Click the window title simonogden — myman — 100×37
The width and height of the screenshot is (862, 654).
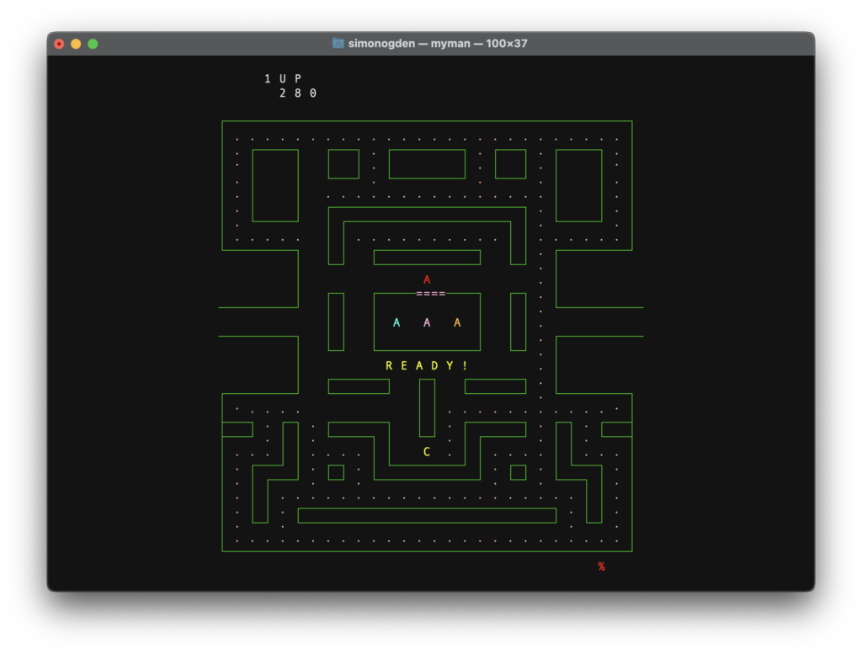[438, 44]
